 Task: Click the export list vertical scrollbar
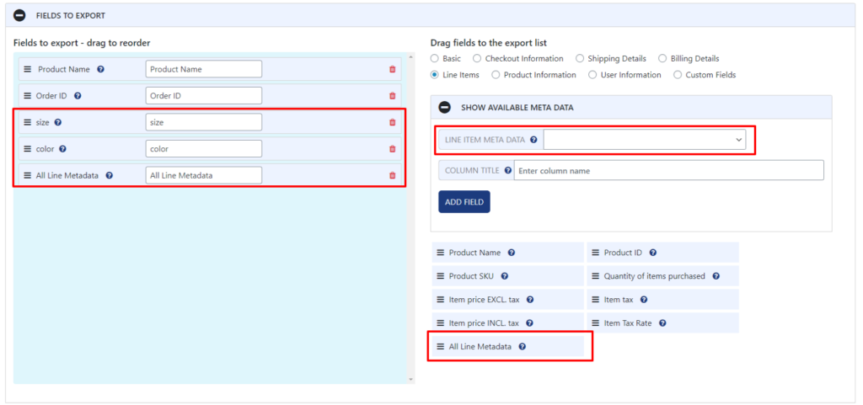(410, 217)
